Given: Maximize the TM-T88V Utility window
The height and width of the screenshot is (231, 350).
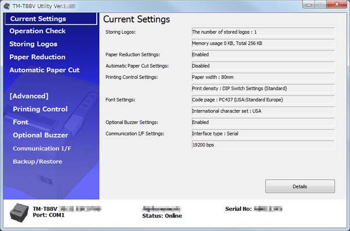Looking at the screenshot, I should click(320, 5).
